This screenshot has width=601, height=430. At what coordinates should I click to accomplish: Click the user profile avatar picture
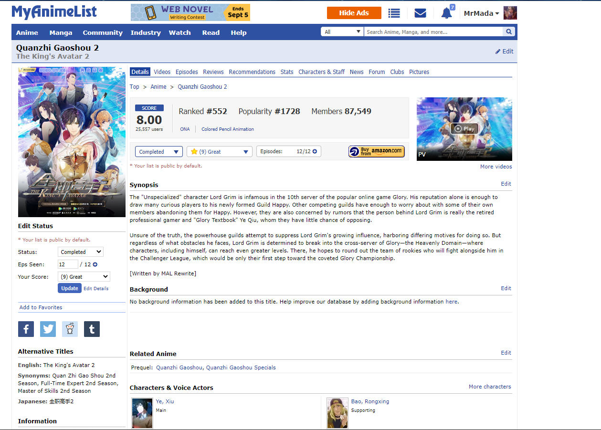[x=510, y=13]
